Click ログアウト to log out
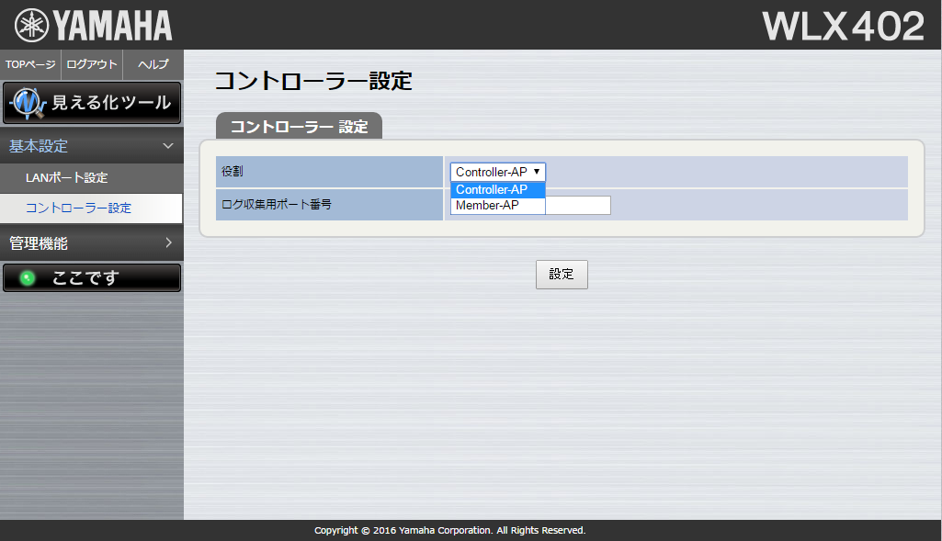Image resolution: width=942 pixels, height=541 pixels. click(92, 64)
